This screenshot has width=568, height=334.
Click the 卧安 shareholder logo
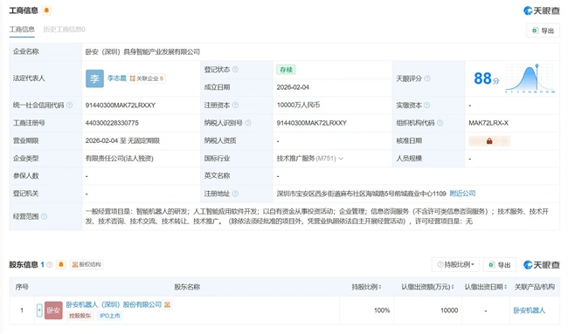point(53,310)
